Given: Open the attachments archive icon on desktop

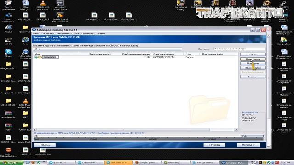Looking at the screenshot, I should 8,115.
